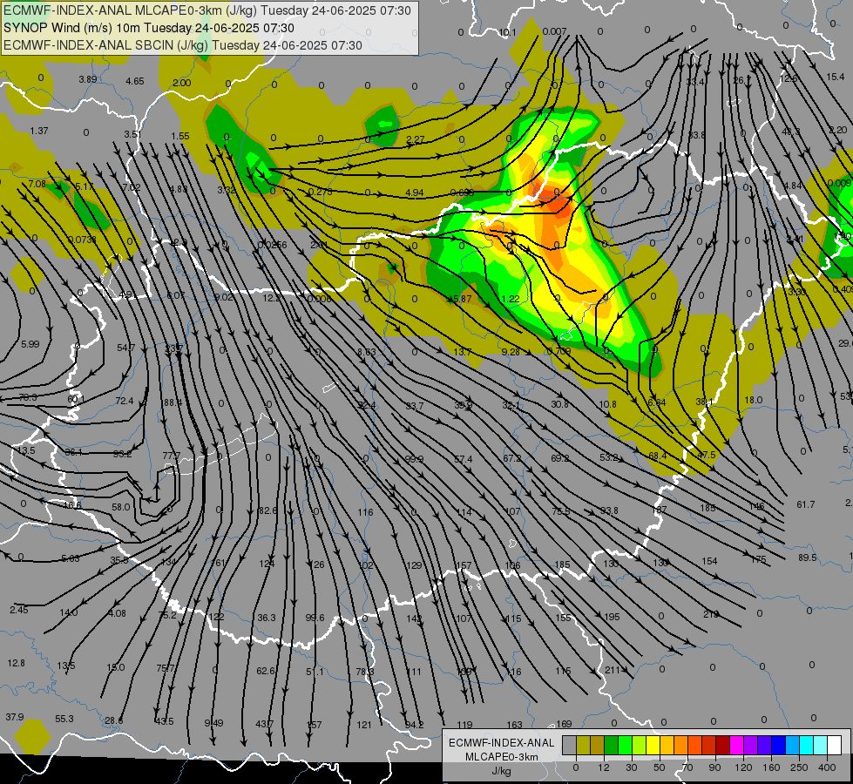Click the white swatch at legend end
The width and height of the screenshot is (853, 784).
835,745
